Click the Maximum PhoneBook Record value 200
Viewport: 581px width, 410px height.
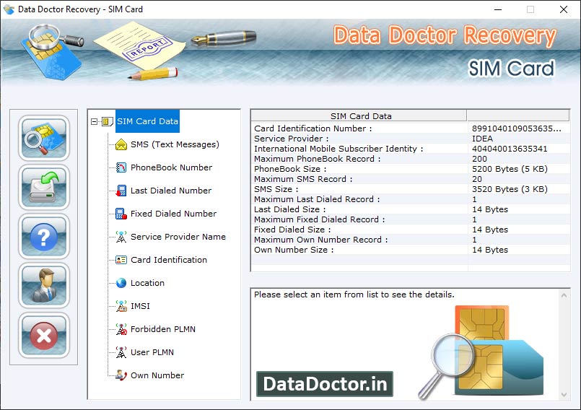click(479, 159)
